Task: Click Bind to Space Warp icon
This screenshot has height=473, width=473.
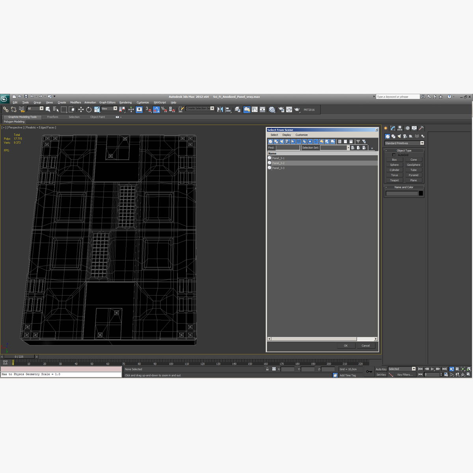Action: 21,109
